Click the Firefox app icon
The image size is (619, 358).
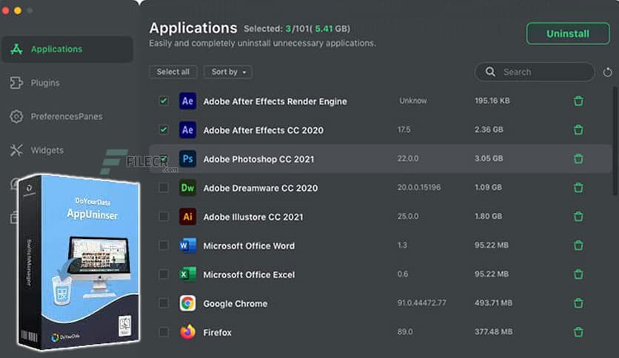point(187,332)
